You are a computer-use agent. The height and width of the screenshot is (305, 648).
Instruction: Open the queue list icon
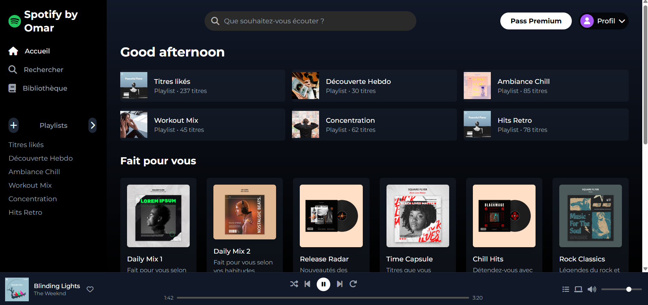pos(565,289)
